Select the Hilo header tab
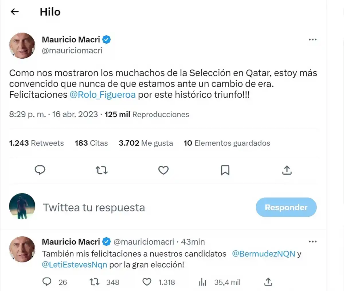Viewport: 344px width, 291px height. pyautogui.click(x=50, y=12)
